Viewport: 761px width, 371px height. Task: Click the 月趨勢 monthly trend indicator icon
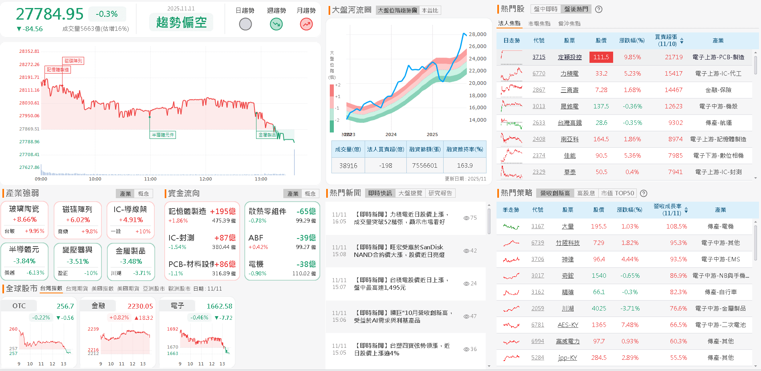click(x=306, y=24)
